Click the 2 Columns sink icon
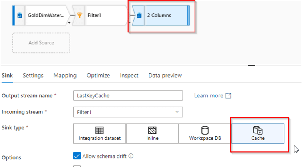Image resolution: width=302 pixels, height=167 pixels. coord(139,16)
